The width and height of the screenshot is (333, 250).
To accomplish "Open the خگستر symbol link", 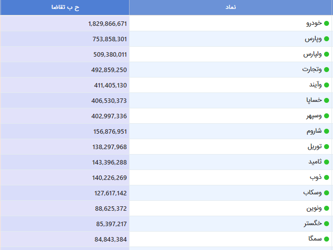I will click(x=313, y=224).
